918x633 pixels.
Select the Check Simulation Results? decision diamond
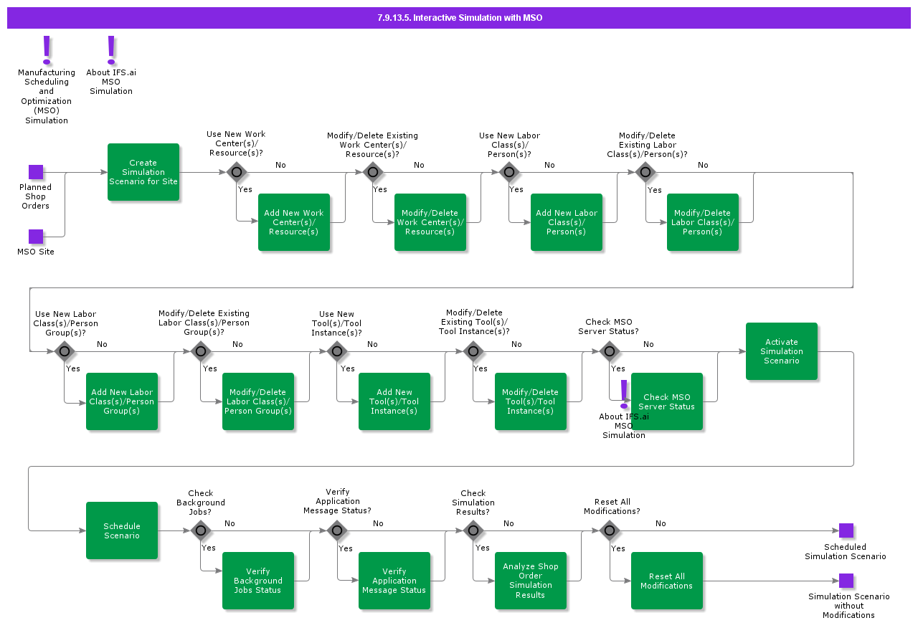[x=473, y=530]
